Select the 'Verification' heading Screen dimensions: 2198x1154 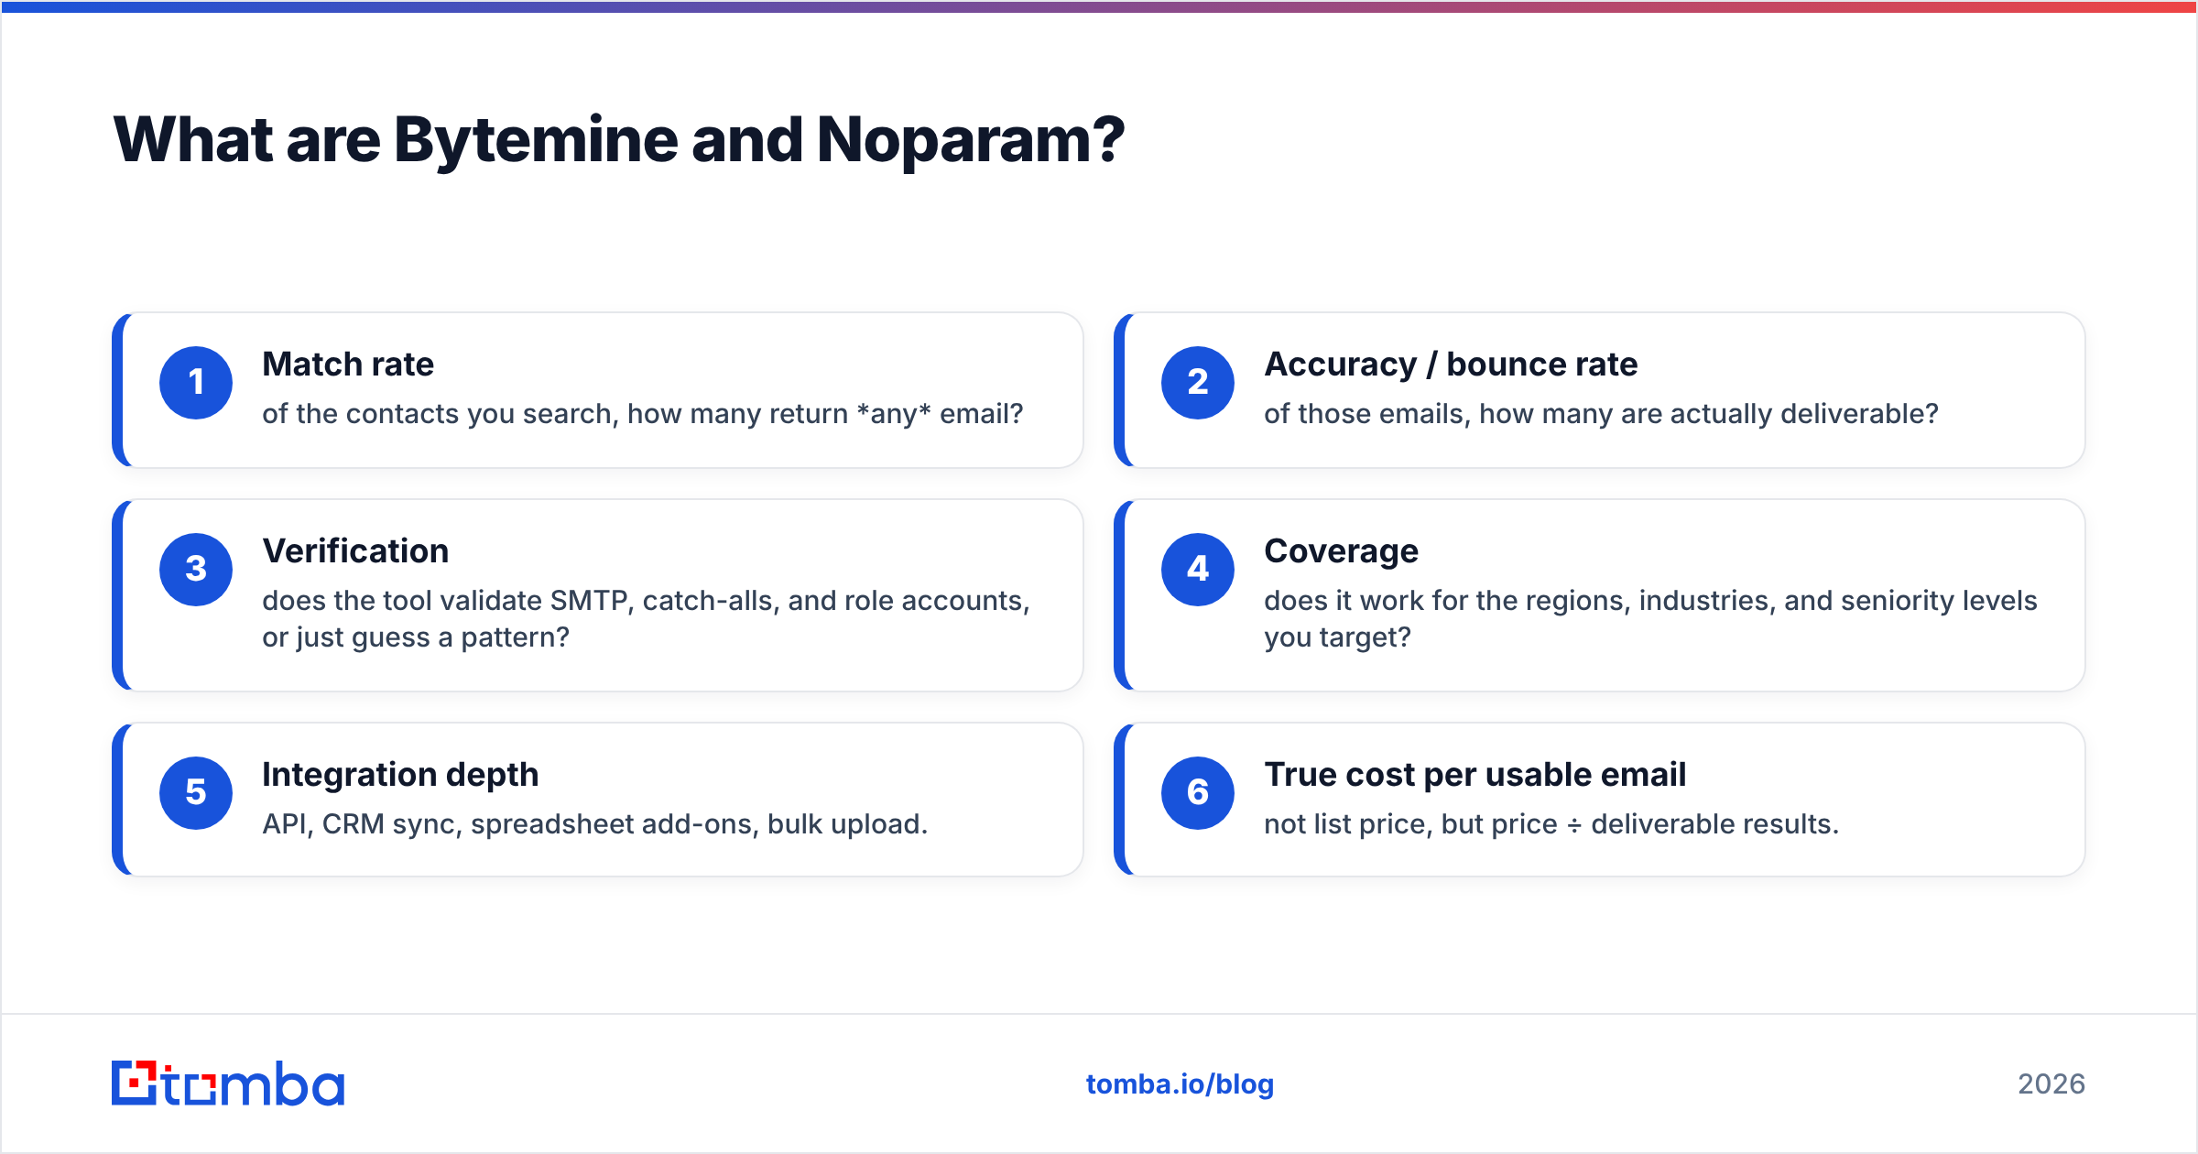click(355, 551)
